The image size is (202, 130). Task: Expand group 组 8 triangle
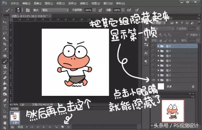pyautogui.click(x=158, y=46)
